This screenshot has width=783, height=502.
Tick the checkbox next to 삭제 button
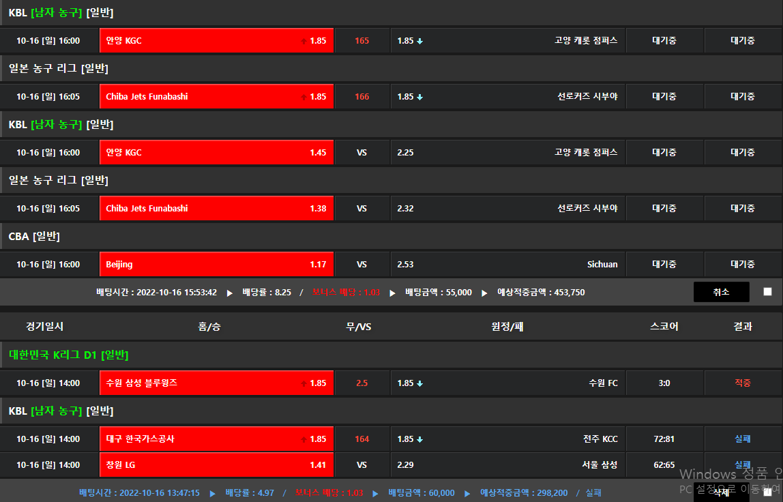tap(767, 492)
